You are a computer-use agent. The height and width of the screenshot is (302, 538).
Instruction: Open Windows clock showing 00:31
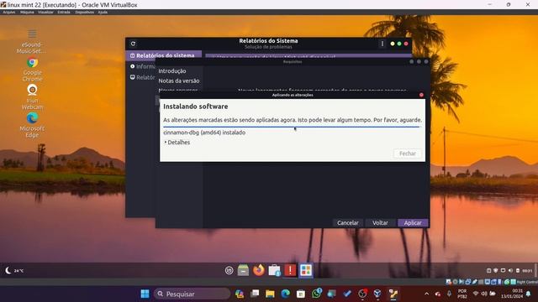click(512, 294)
